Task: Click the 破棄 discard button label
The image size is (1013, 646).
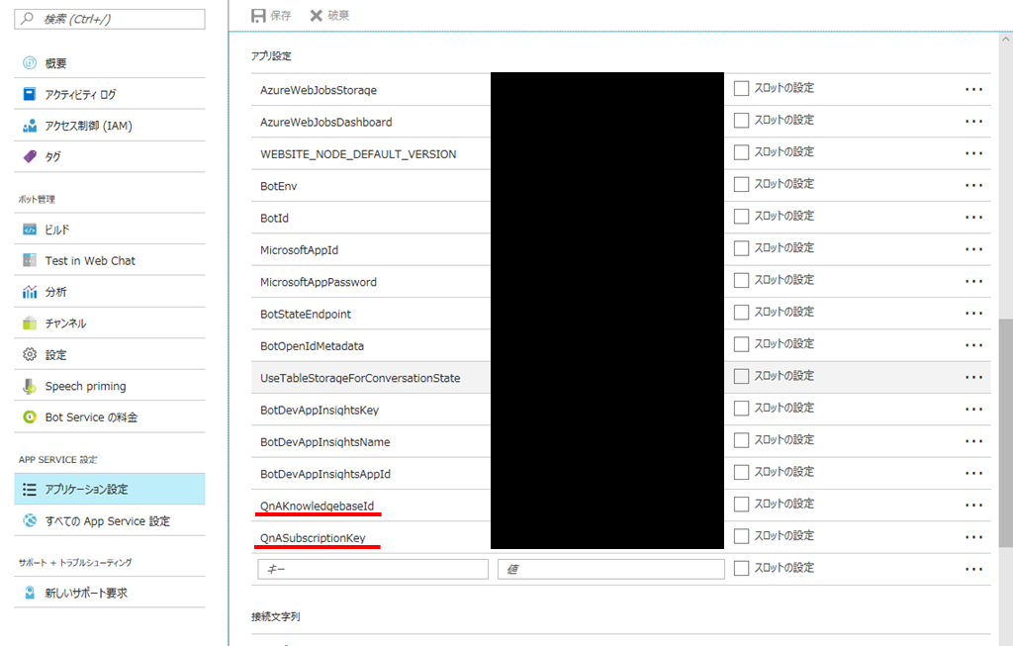Action: (x=338, y=16)
